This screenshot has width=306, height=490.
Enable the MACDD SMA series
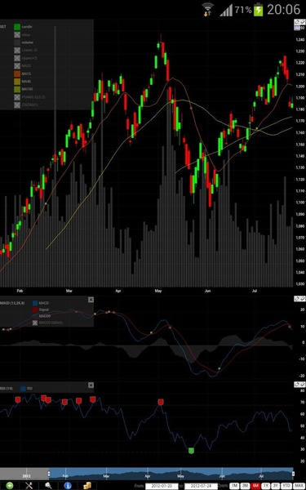click(x=35, y=323)
